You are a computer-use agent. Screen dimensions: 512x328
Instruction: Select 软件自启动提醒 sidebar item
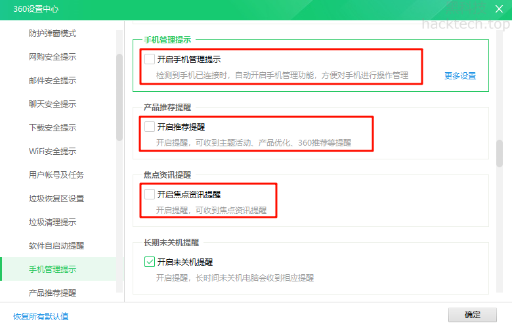click(56, 246)
